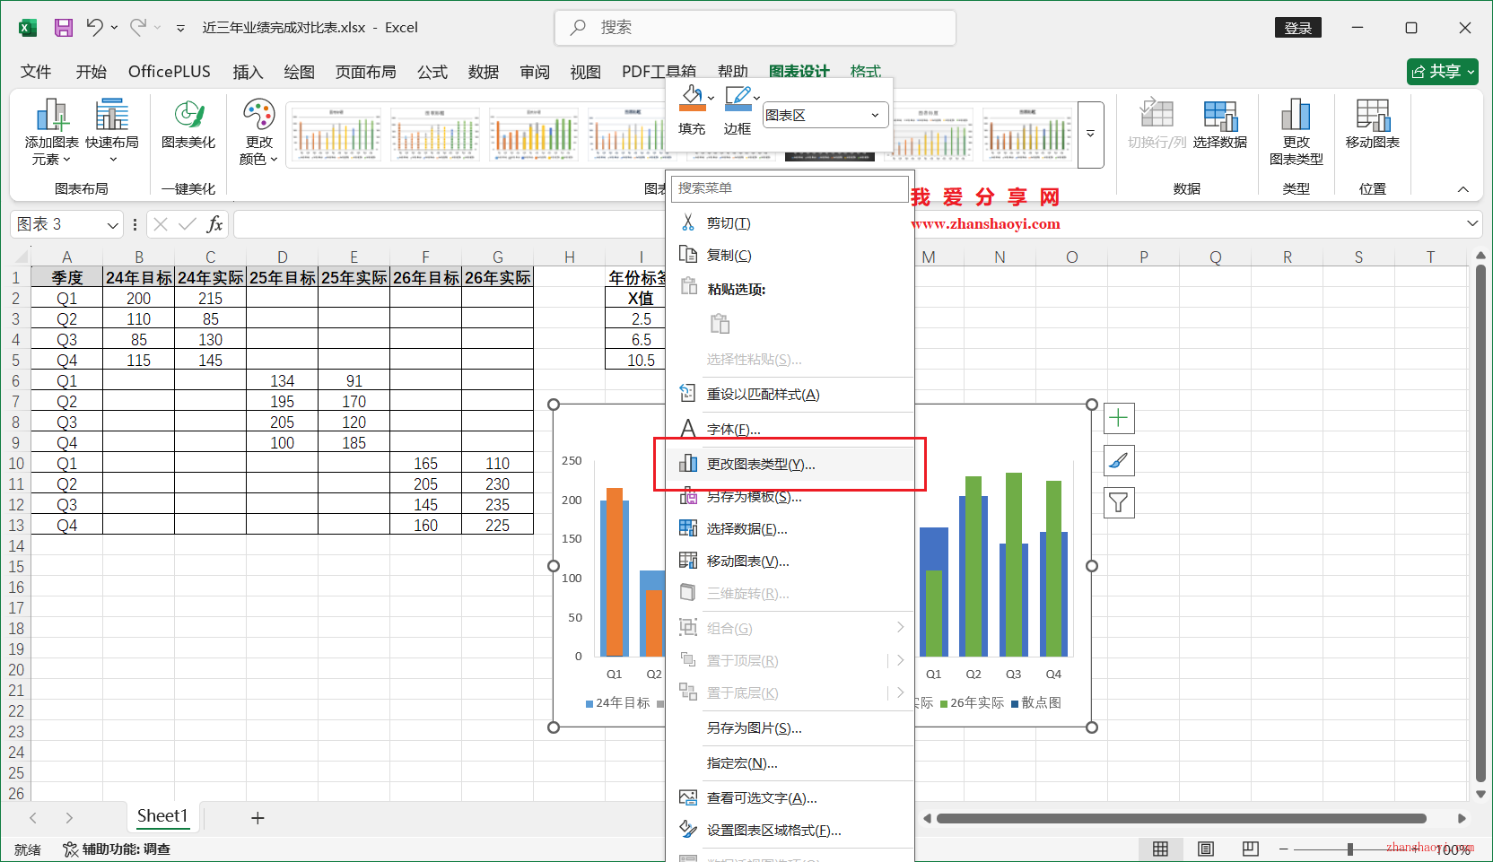Choose Reset to Match Style
This screenshot has height=862, width=1493.
point(790,394)
